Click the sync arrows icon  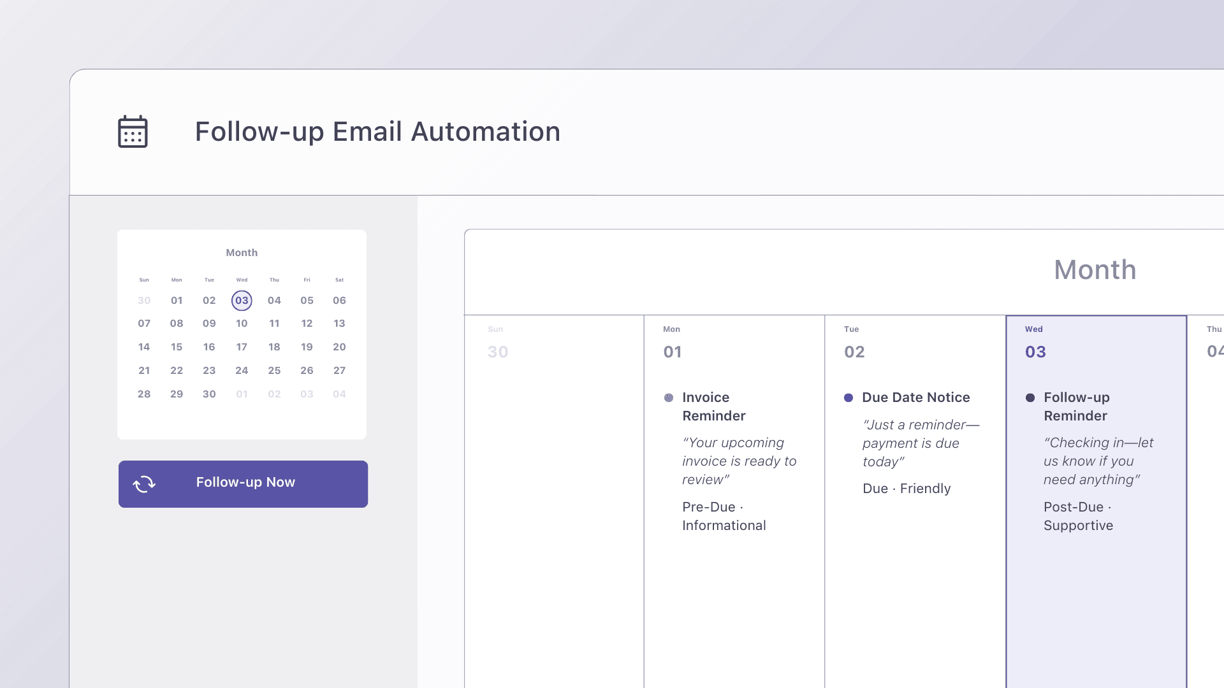click(144, 484)
